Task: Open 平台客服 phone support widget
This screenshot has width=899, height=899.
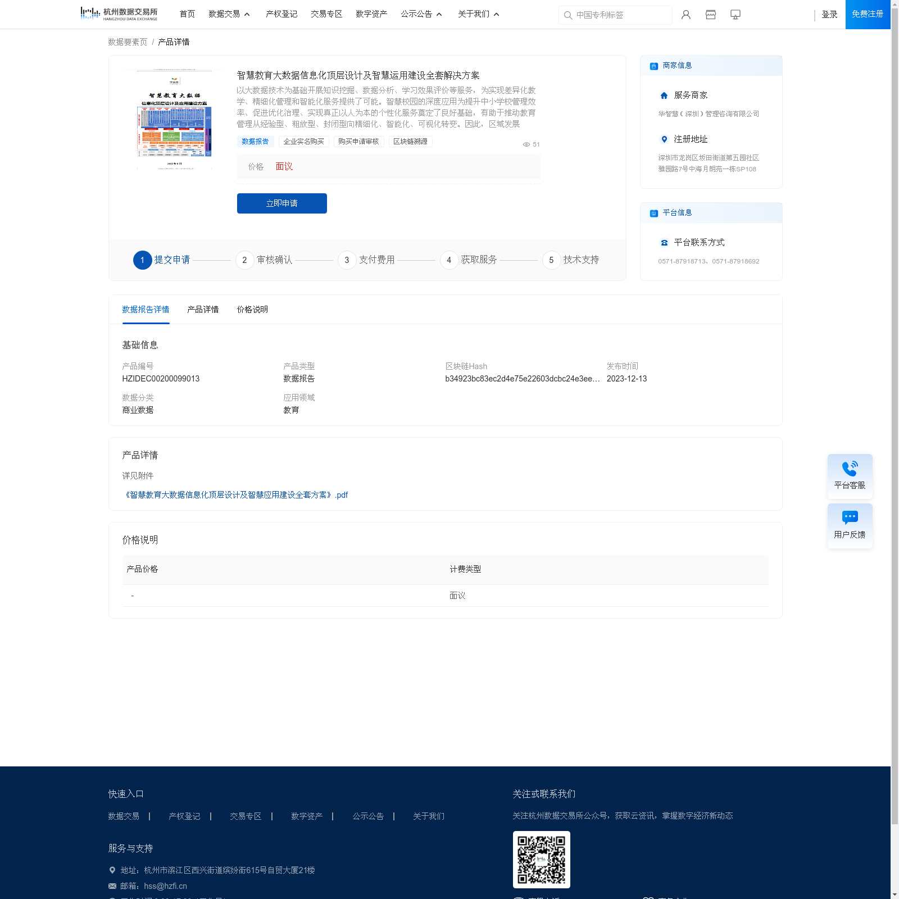Action: point(850,476)
